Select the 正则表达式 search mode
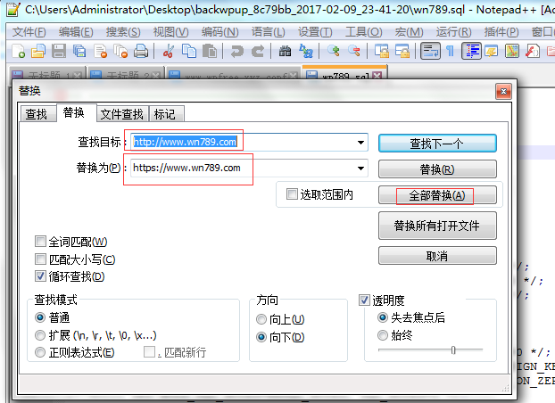 tap(40, 352)
